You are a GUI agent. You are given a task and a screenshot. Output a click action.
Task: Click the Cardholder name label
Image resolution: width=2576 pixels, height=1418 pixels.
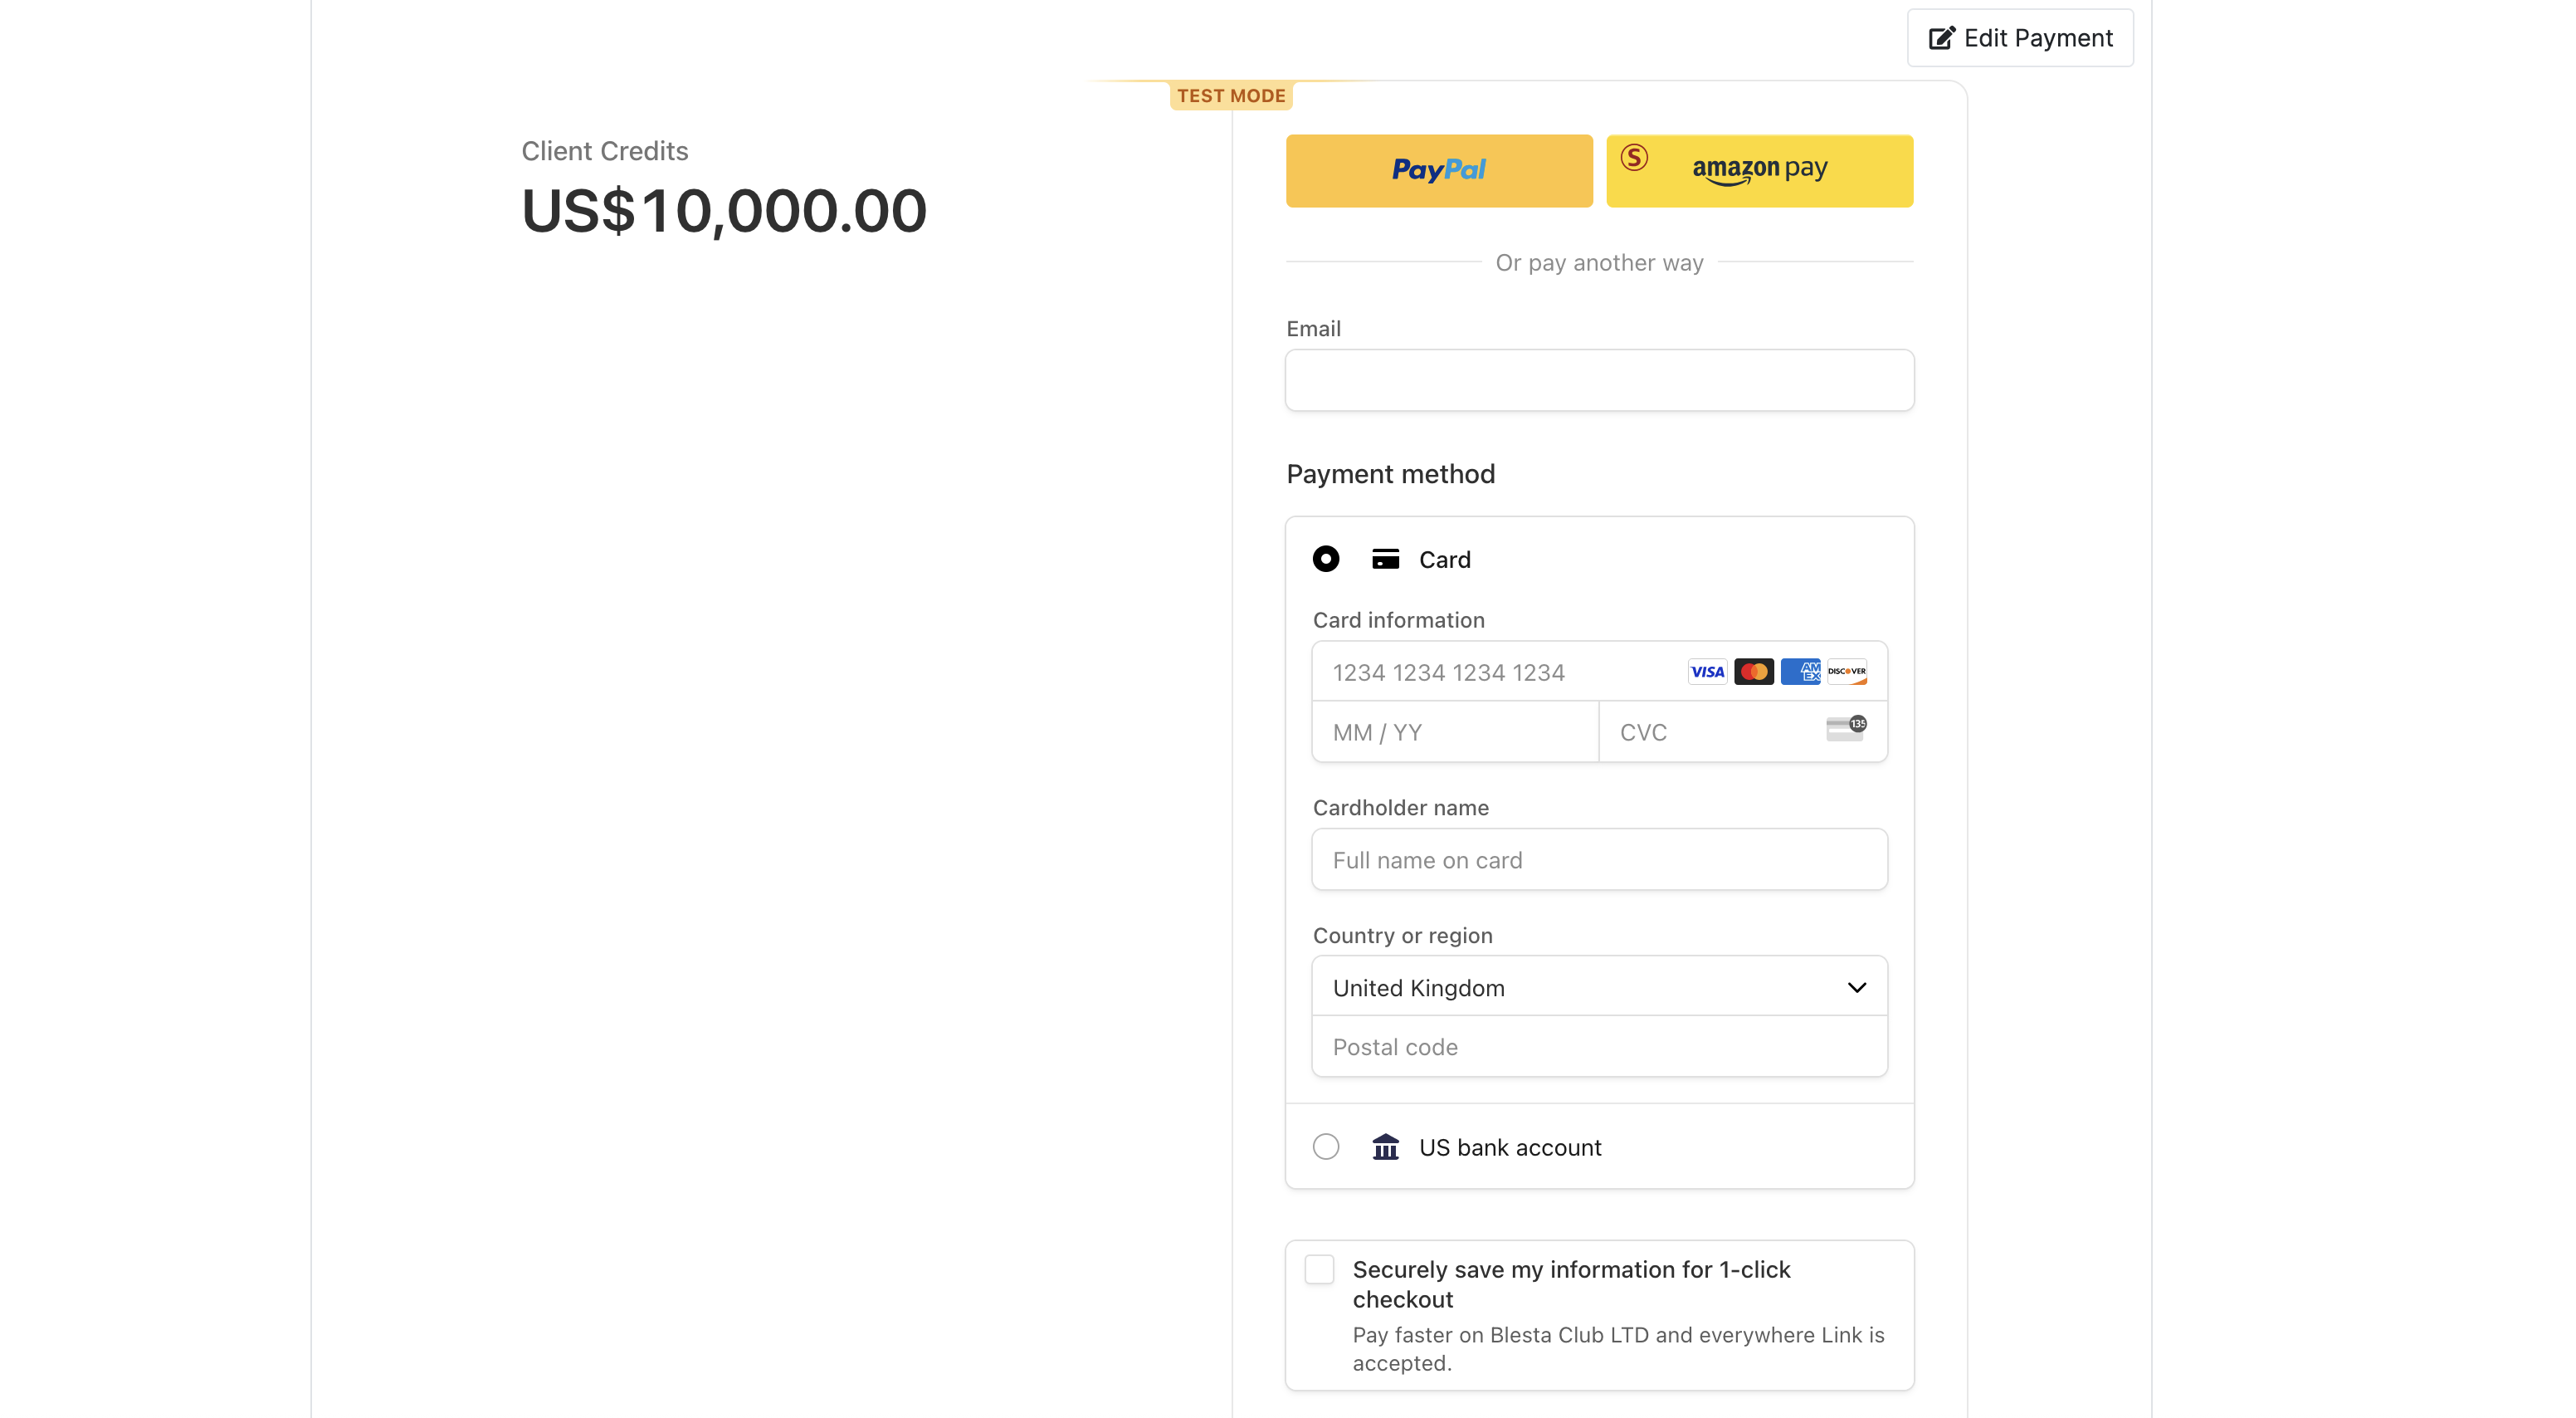tap(1400, 808)
